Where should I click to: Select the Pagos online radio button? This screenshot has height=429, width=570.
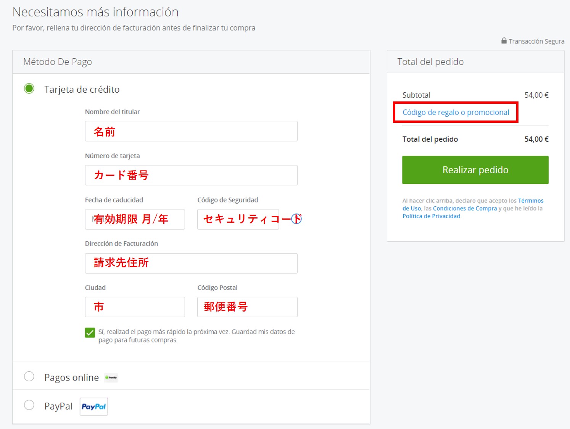[29, 377]
